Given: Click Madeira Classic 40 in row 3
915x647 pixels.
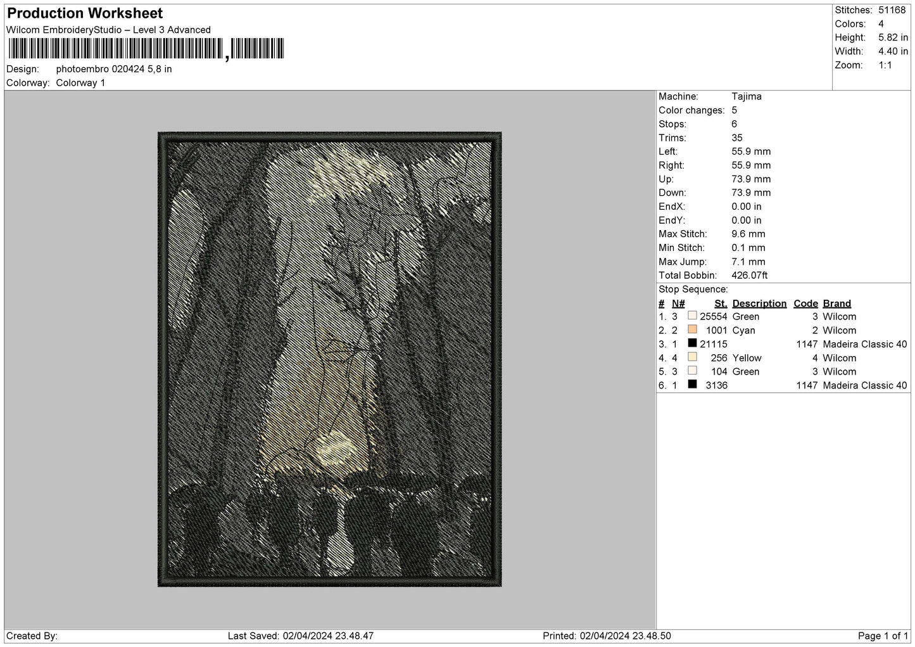Looking at the screenshot, I should 865,344.
